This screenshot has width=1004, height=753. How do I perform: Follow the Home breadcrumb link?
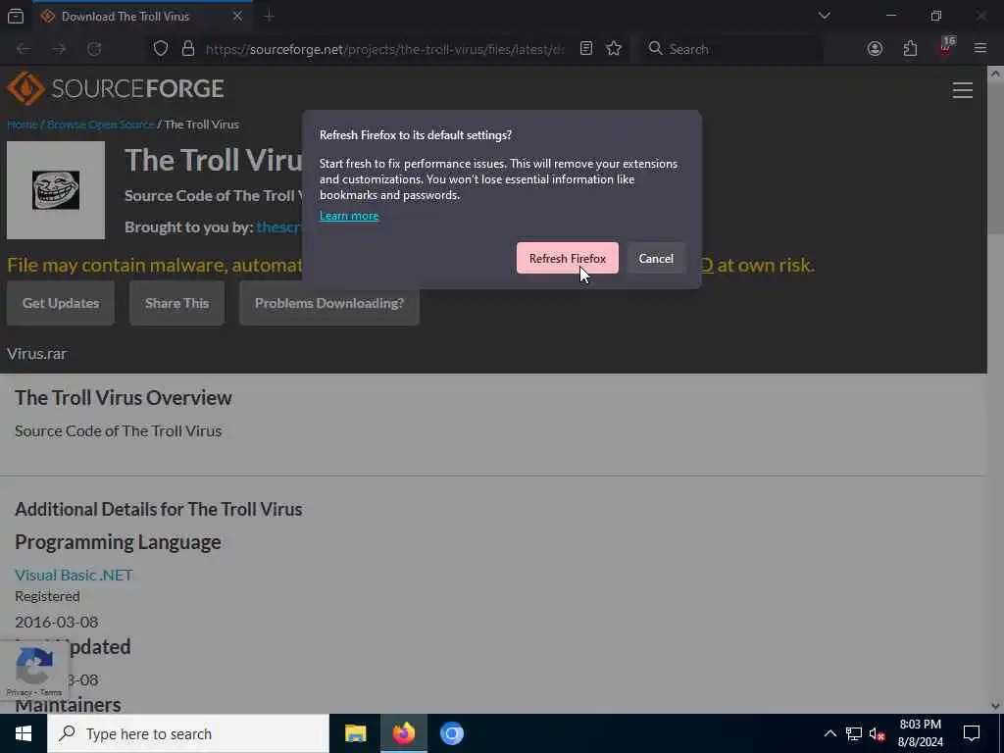23,125
